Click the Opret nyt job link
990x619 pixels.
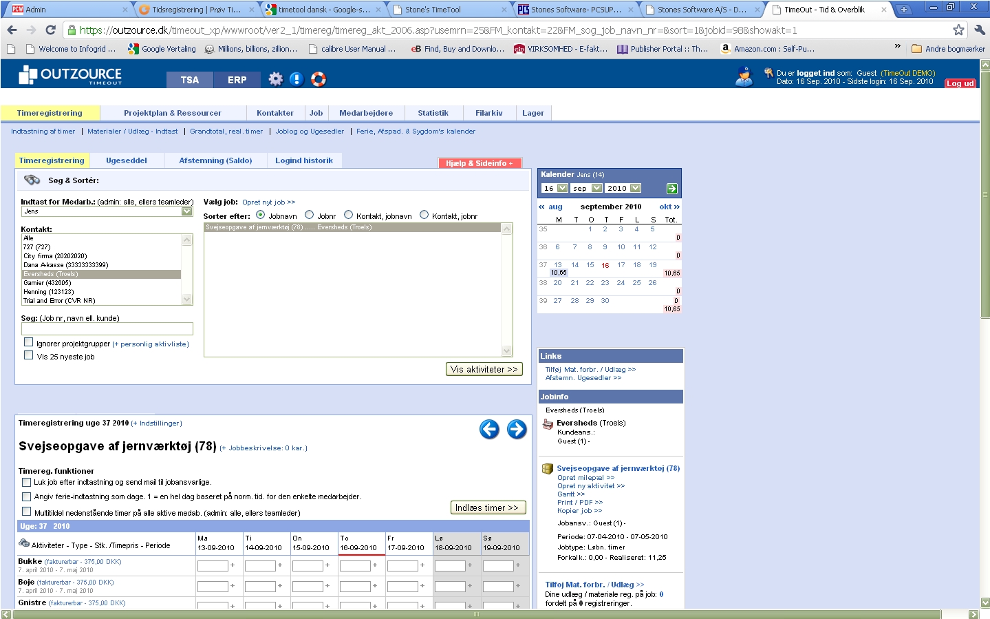click(x=268, y=202)
